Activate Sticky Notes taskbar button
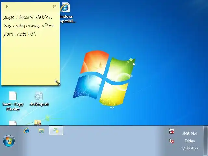 pyautogui.click(x=56, y=130)
